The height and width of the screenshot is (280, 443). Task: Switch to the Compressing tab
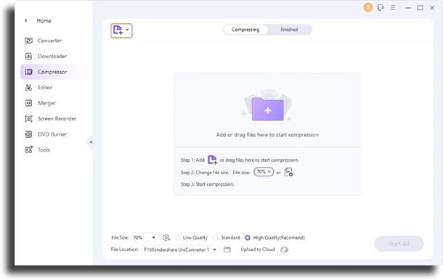click(x=245, y=30)
